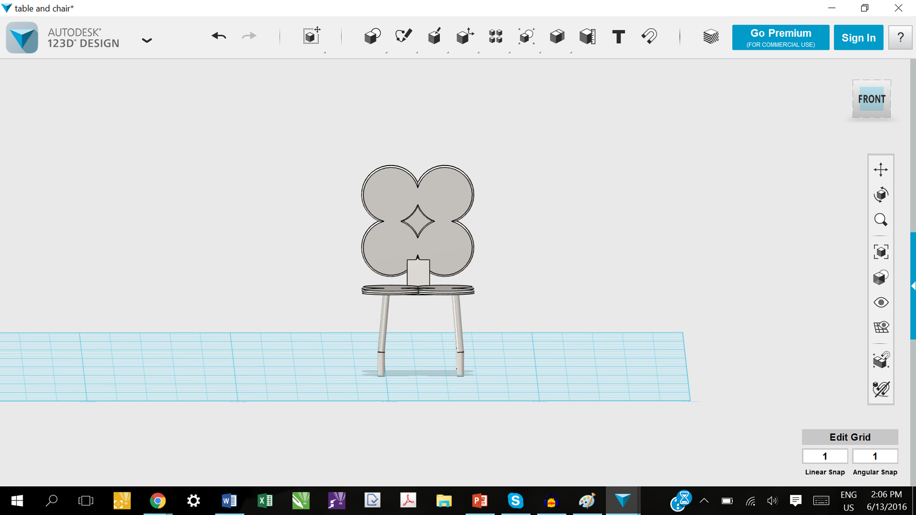
Task: Select the Measure tool
Action: pyautogui.click(x=588, y=36)
